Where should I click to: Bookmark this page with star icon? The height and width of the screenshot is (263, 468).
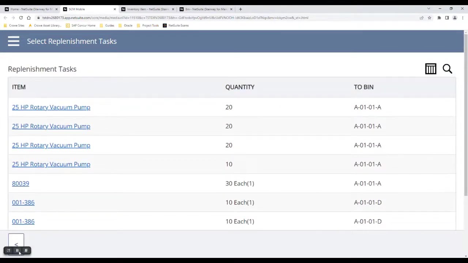(x=429, y=18)
